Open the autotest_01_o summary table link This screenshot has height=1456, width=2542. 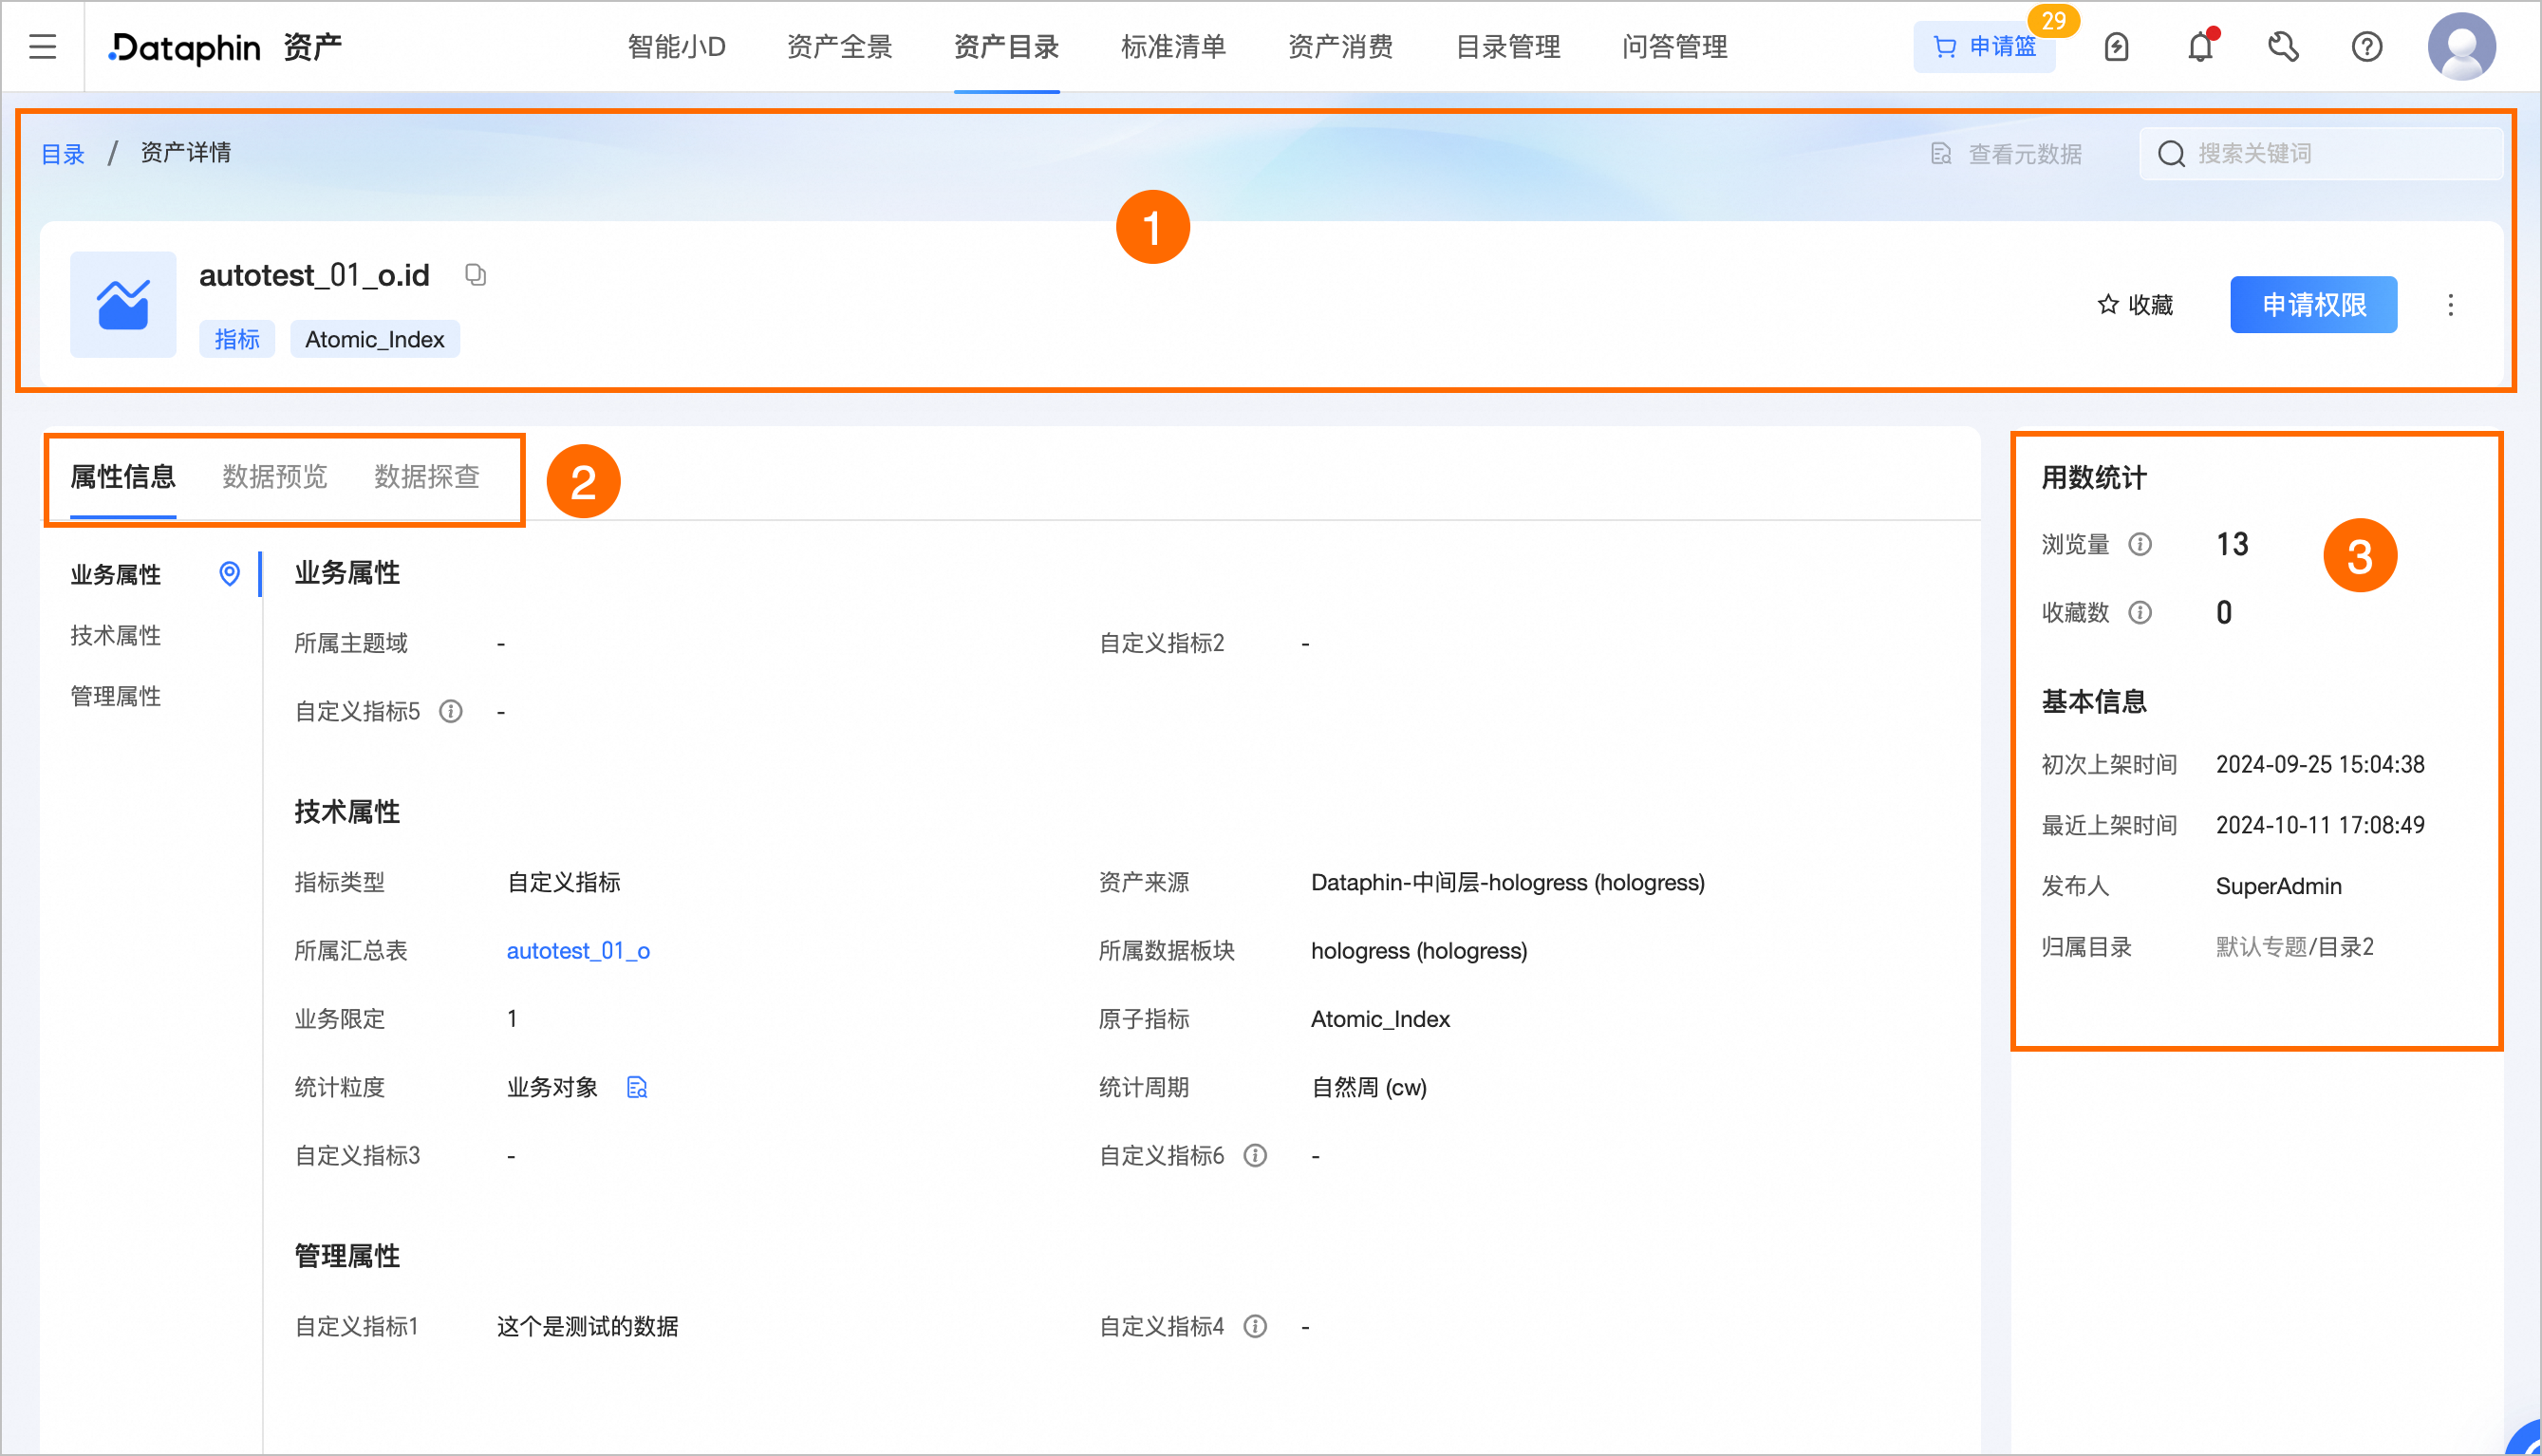point(578,951)
